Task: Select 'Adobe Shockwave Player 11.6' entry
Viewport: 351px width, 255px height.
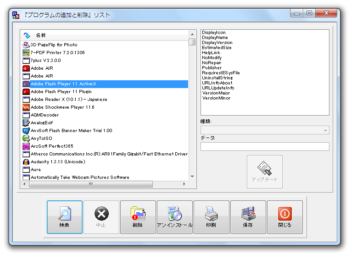Action: (x=62, y=107)
